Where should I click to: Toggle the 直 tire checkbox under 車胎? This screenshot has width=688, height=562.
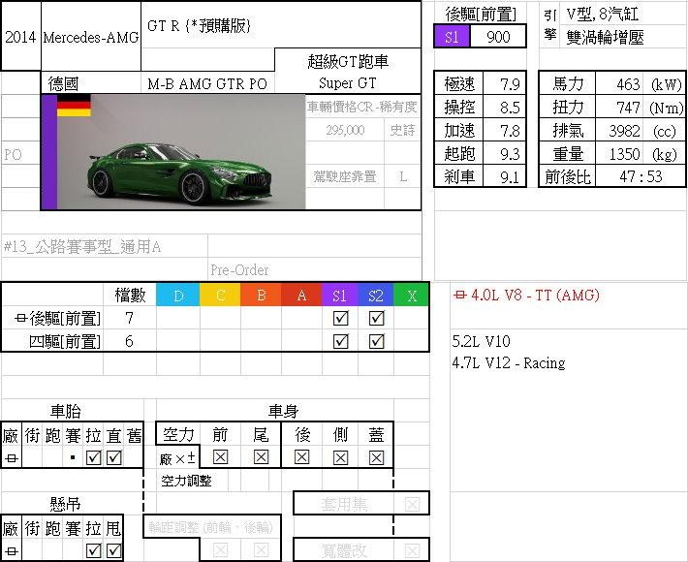[x=113, y=458]
